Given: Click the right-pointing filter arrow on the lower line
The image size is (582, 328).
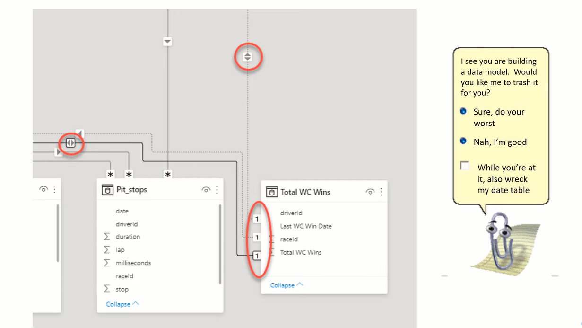Looking at the screenshot, I should 58,152.
